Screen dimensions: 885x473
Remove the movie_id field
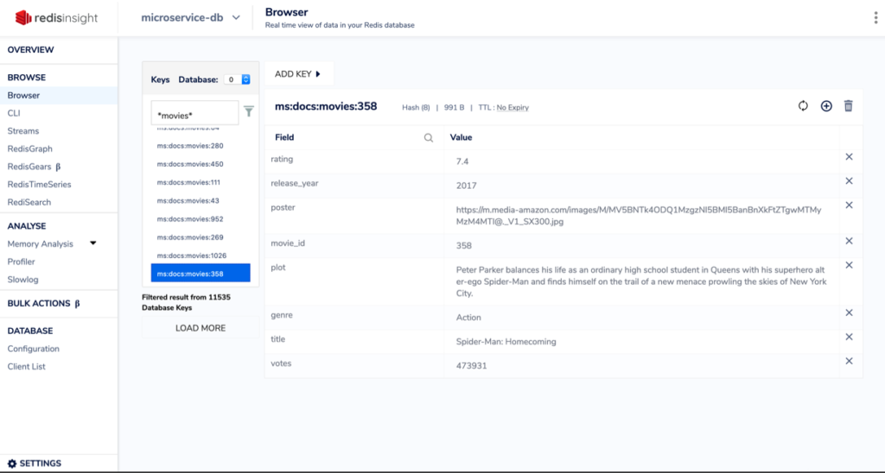(849, 241)
